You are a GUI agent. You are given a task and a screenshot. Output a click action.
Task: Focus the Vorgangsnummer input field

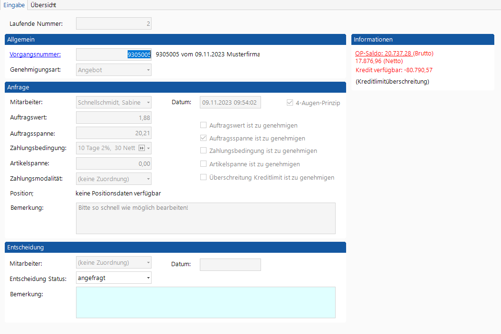[114, 54]
